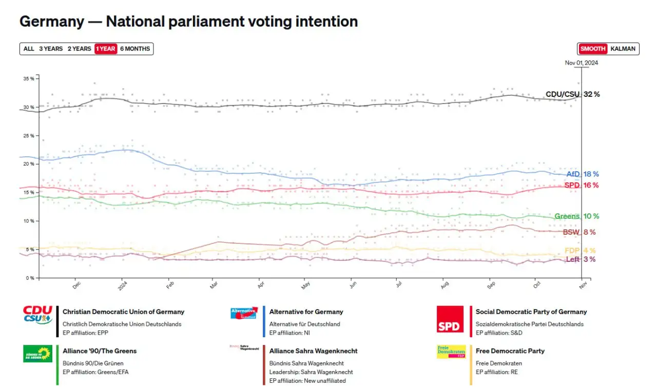The height and width of the screenshot is (390, 657).
Task: Switch range to 2 years
Action: 80,49
